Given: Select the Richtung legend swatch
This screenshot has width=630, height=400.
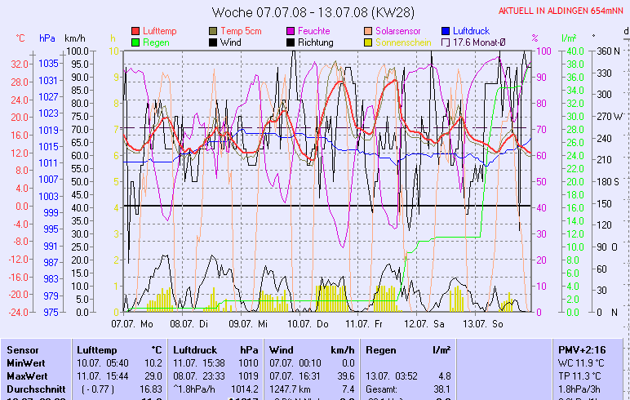Looking at the screenshot, I should click(291, 42).
